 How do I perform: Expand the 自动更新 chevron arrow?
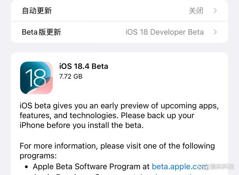point(215,10)
